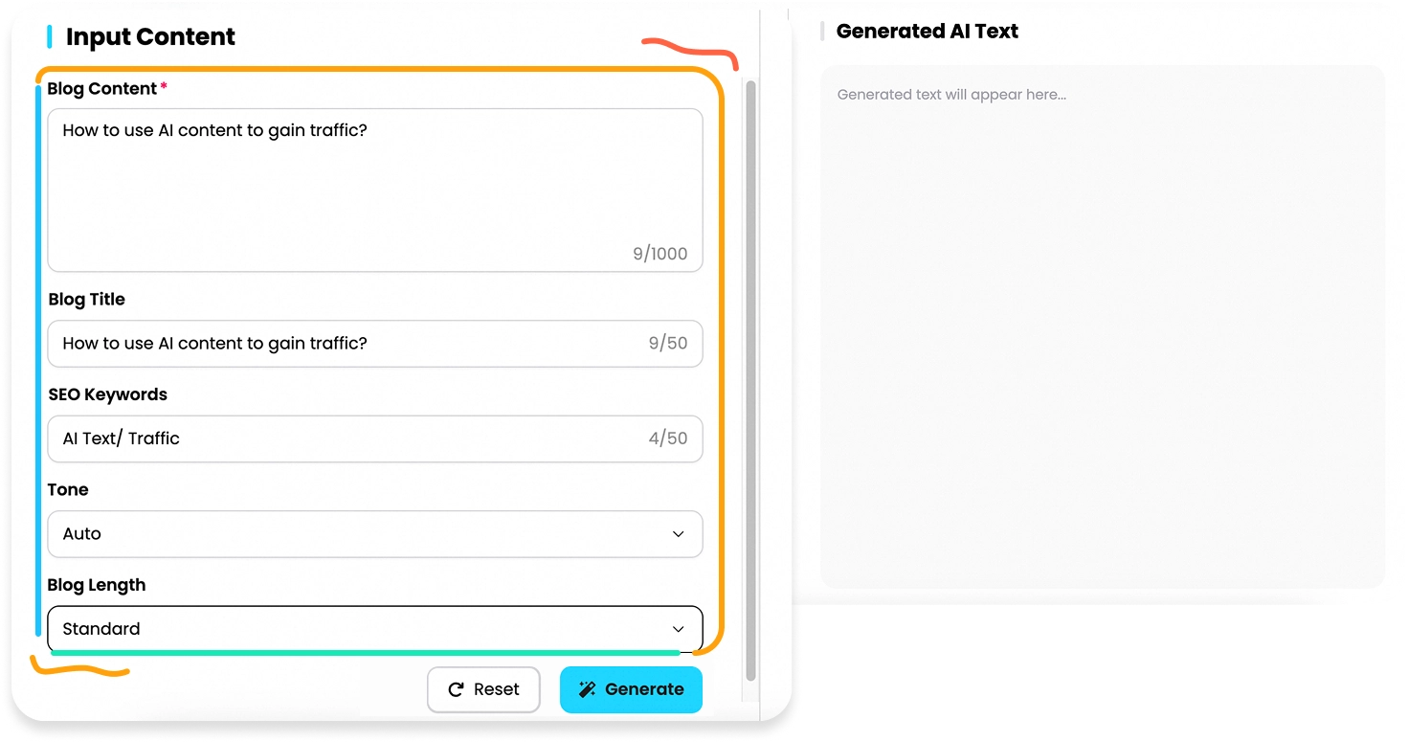Click the Blog Length field label
Screen dimensions: 1408x742
[x=97, y=585]
